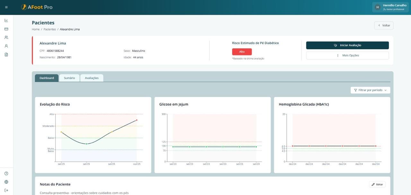The height and width of the screenshot is (195, 411).
Task: Click the Editar button for patient notes
Action: point(377,184)
